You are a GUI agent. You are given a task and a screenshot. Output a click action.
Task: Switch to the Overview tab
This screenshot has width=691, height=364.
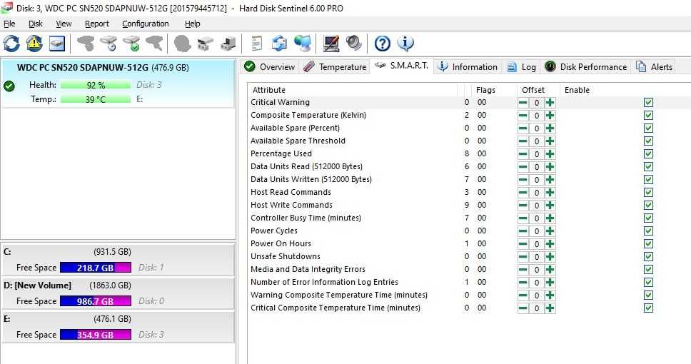(x=270, y=67)
